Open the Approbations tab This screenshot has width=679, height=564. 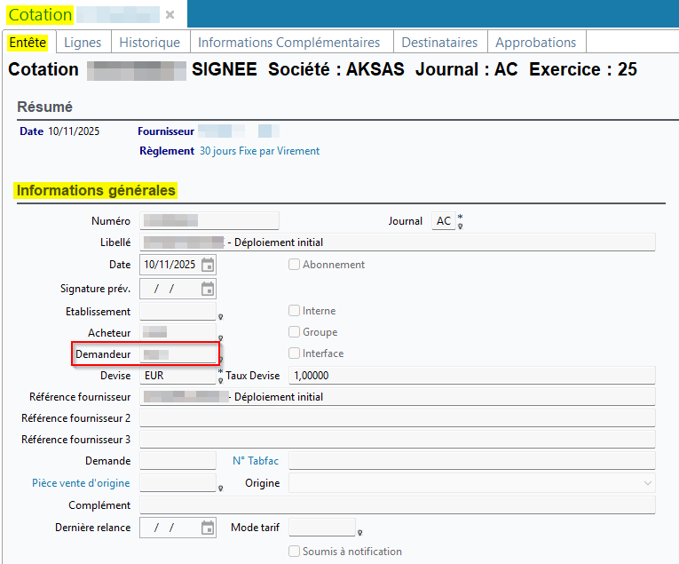coord(535,42)
